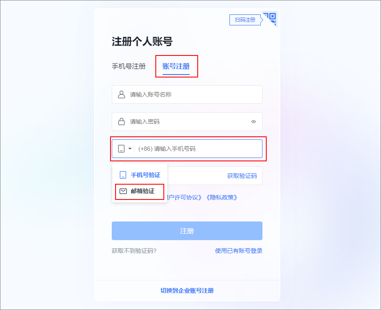
Task: Click the phone icon in verification field
Action: click(121, 149)
